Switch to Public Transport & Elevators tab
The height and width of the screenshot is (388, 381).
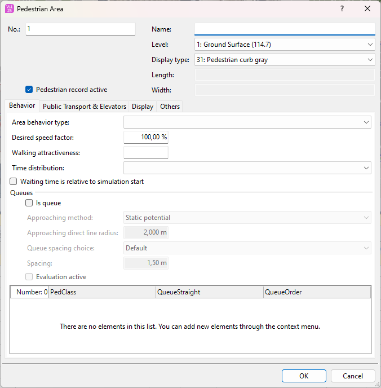(85, 107)
